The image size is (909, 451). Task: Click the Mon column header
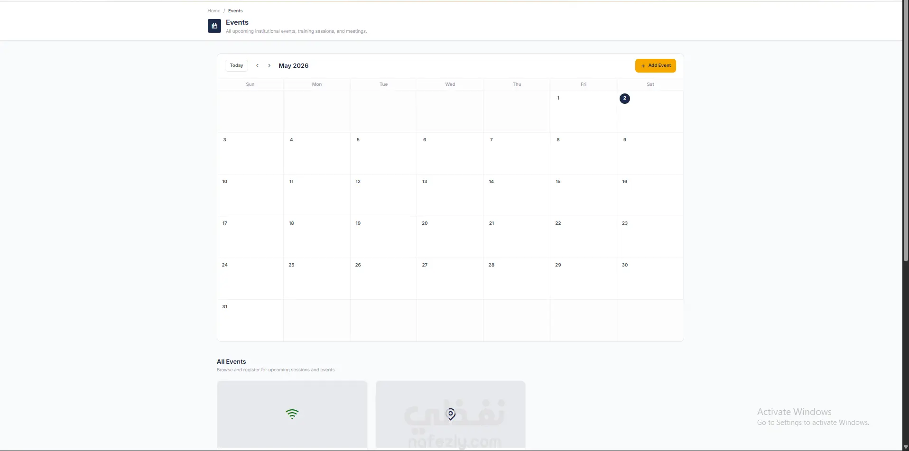pos(317,84)
